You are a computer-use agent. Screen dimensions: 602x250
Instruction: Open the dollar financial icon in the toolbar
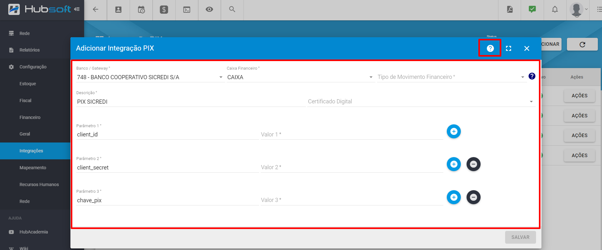pyautogui.click(x=164, y=10)
